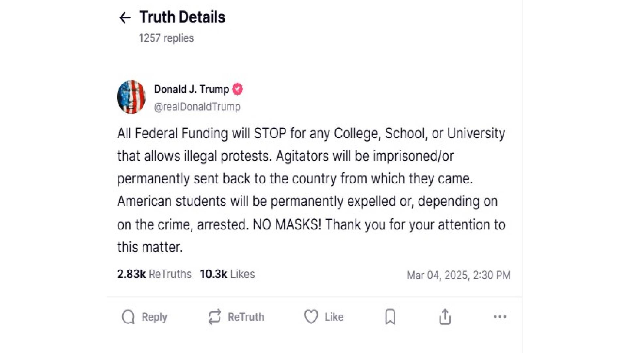Bookmark this Truth post
The height and width of the screenshot is (353, 627).
[390, 317]
